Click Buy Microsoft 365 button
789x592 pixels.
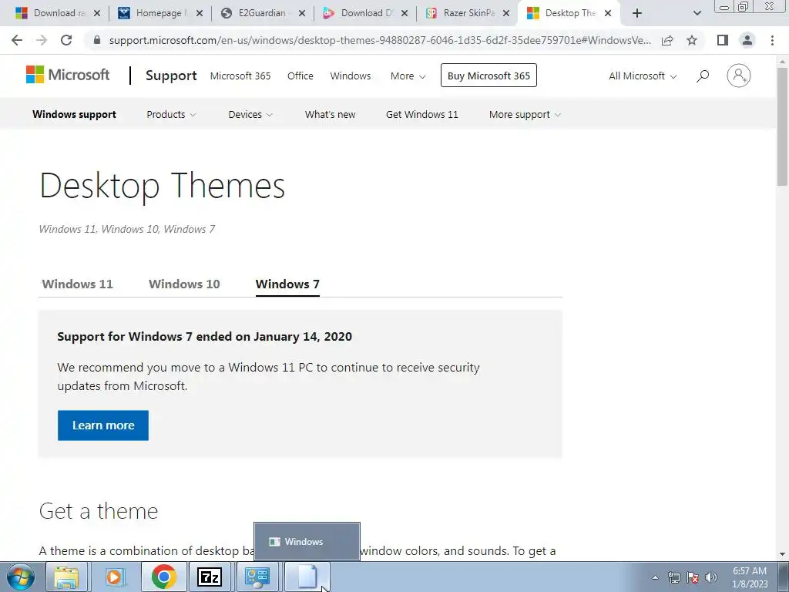tap(489, 76)
